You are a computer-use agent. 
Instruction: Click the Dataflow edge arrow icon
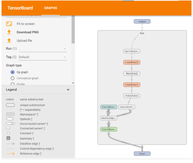tap(11, 144)
